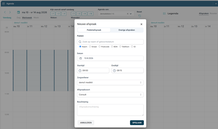Click the Beschrijving text area
This screenshot has width=218, height=129.
point(110,110)
